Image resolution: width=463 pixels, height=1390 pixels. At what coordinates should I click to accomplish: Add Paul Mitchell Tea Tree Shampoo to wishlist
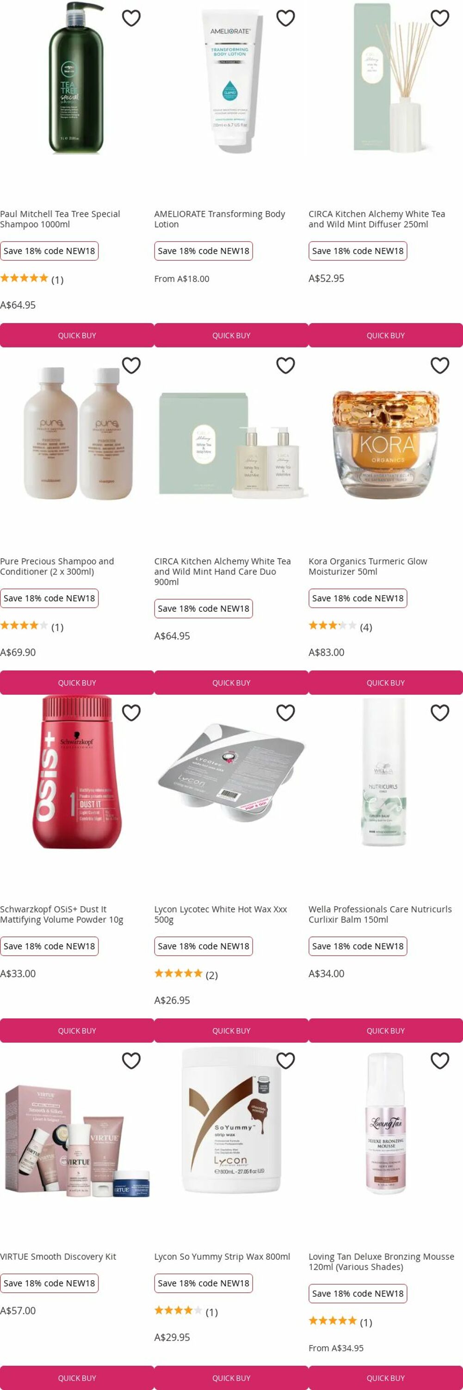click(x=131, y=18)
